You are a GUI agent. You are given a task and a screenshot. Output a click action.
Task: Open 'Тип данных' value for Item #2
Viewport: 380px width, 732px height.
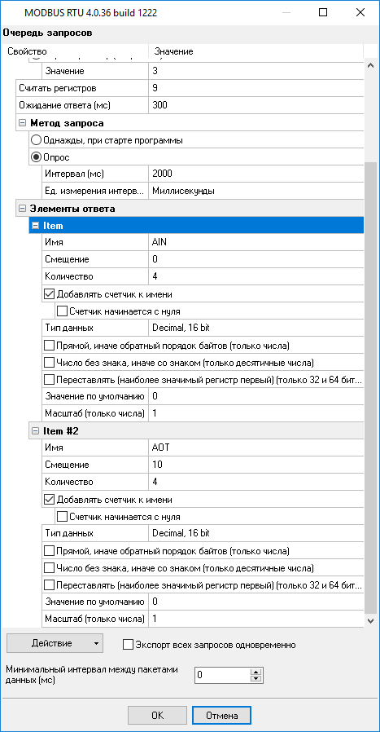coord(256,533)
